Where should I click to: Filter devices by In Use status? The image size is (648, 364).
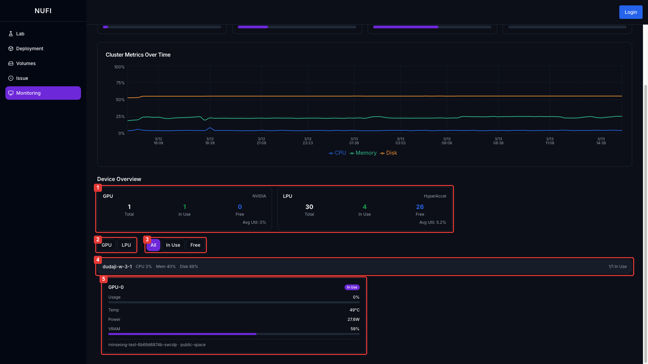(173, 245)
